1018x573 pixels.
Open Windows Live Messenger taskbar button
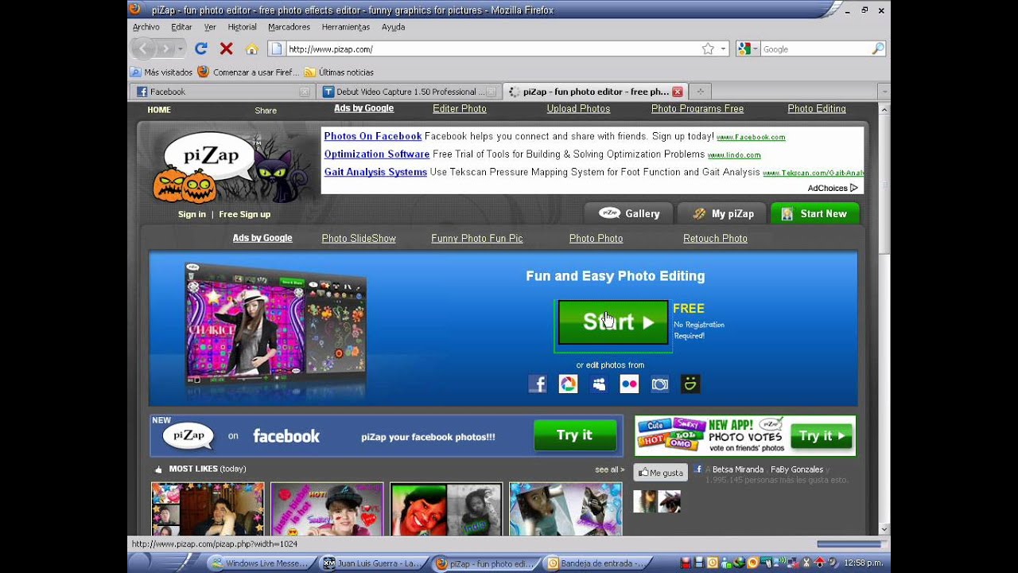coord(260,563)
